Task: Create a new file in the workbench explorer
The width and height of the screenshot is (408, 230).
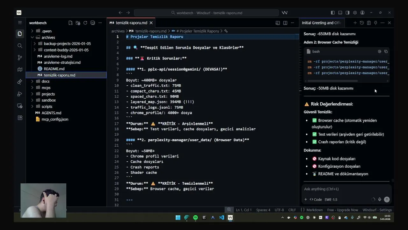Action: point(70,23)
